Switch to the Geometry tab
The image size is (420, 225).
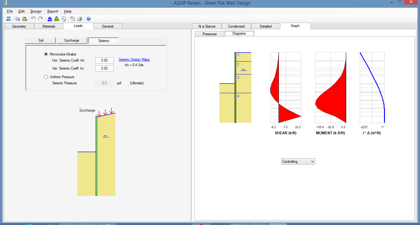19,26
